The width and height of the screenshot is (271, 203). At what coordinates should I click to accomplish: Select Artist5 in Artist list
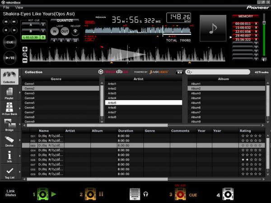coord(144,103)
